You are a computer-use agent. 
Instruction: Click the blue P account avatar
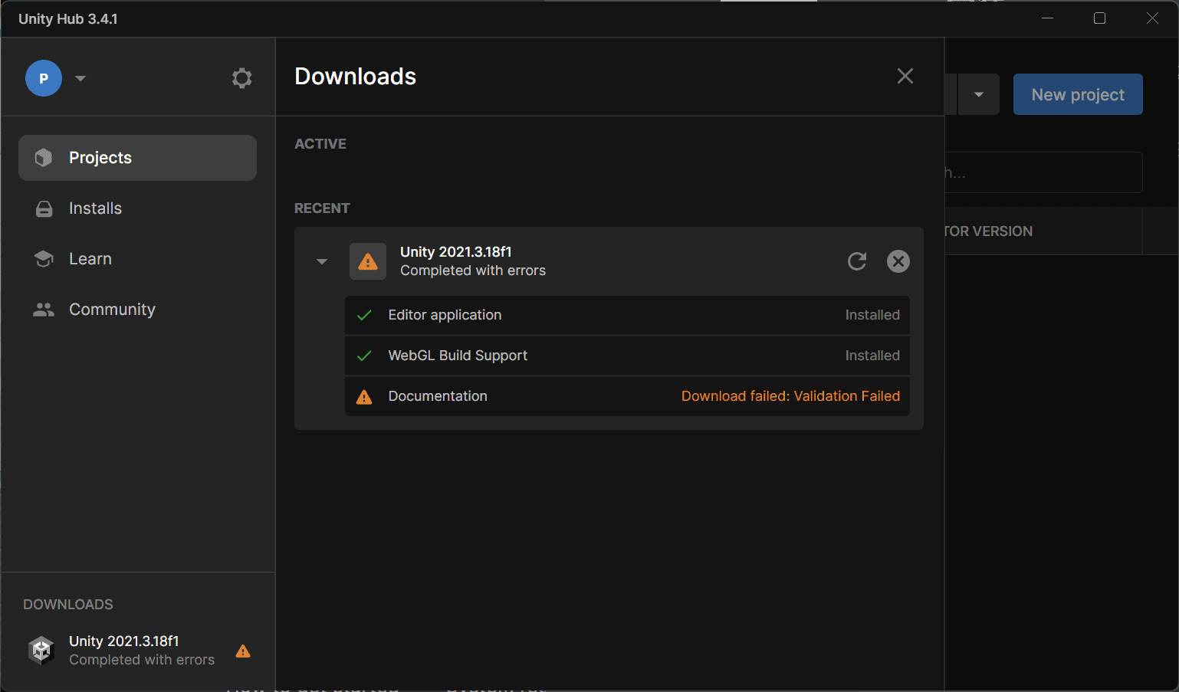(44, 78)
